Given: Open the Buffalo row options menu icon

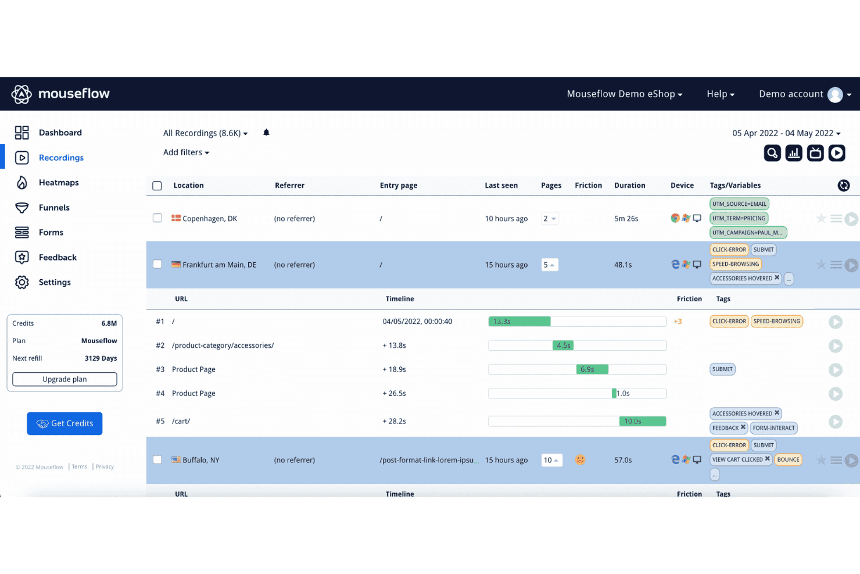Looking at the screenshot, I should 836,460.
